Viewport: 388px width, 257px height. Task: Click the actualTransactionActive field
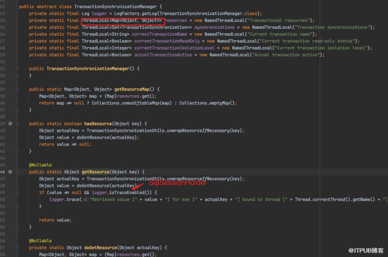tap(163, 55)
